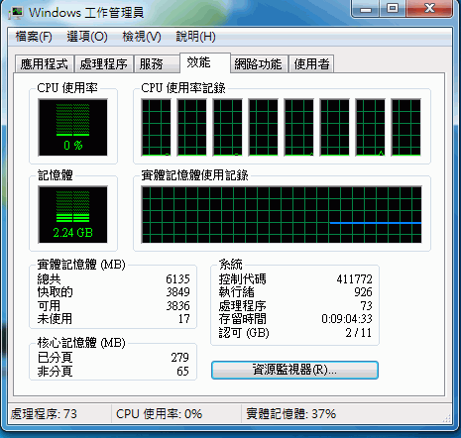Image resolution: width=461 pixels, height=438 pixels.
Task: Click the 認可 (GB) value 2 / 11
Action: 359,332
